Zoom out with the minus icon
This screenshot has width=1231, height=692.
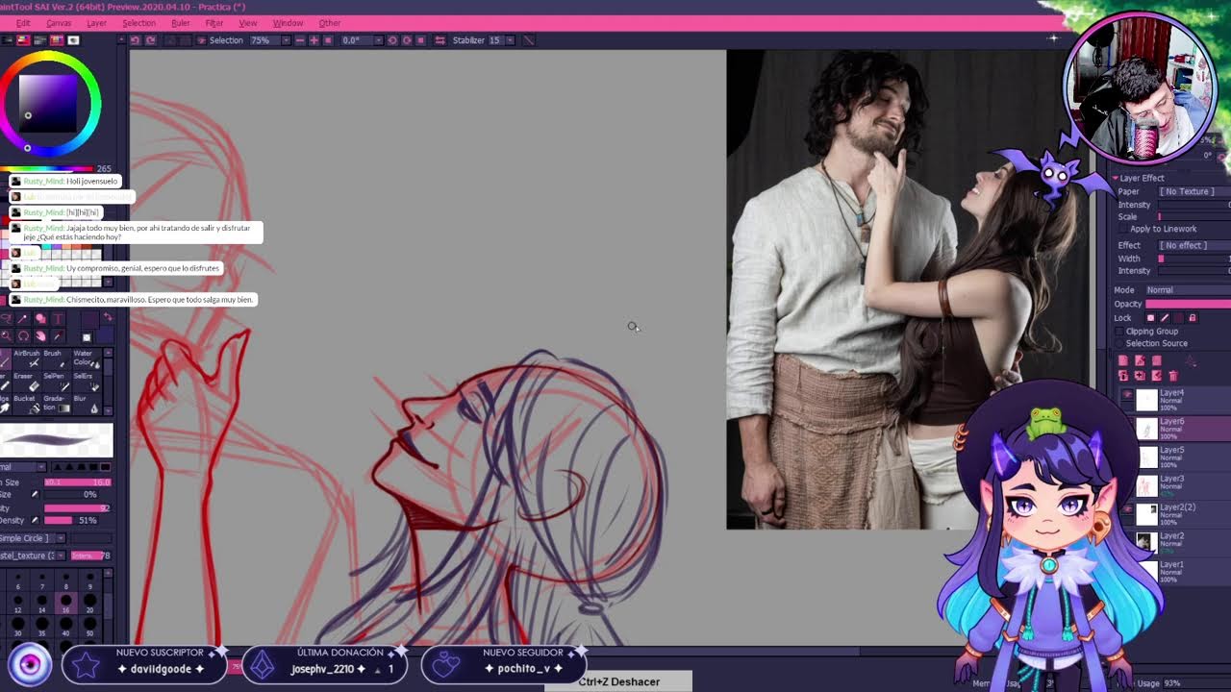(x=300, y=40)
